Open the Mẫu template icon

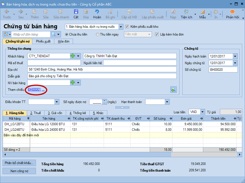pos(203,12)
